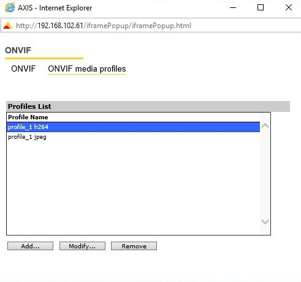This screenshot has width=301, height=282.
Task: Open Modify... for the selected profile
Action: click(82, 246)
